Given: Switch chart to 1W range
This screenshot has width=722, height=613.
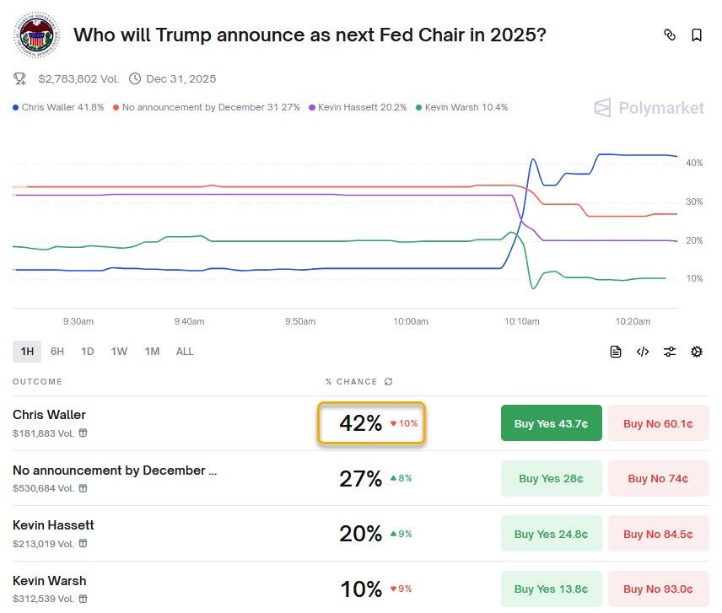Looking at the screenshot, I should click(119, 352).
